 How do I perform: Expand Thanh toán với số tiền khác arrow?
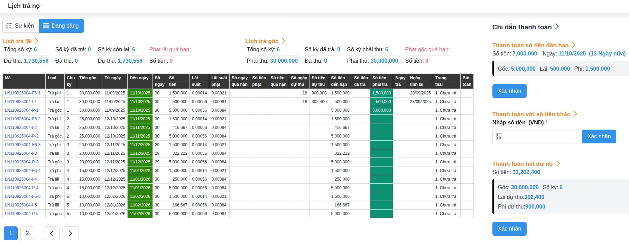click(575, 114)
